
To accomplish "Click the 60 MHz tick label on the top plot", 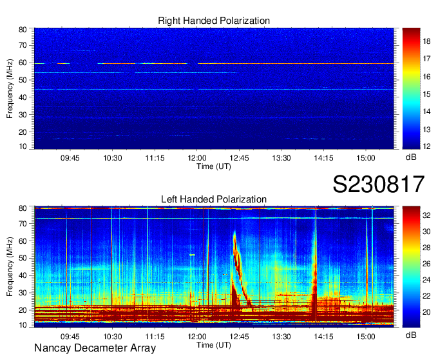I will tap(23, 63).
